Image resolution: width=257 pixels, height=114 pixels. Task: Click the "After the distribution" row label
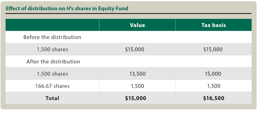(53, 62)
